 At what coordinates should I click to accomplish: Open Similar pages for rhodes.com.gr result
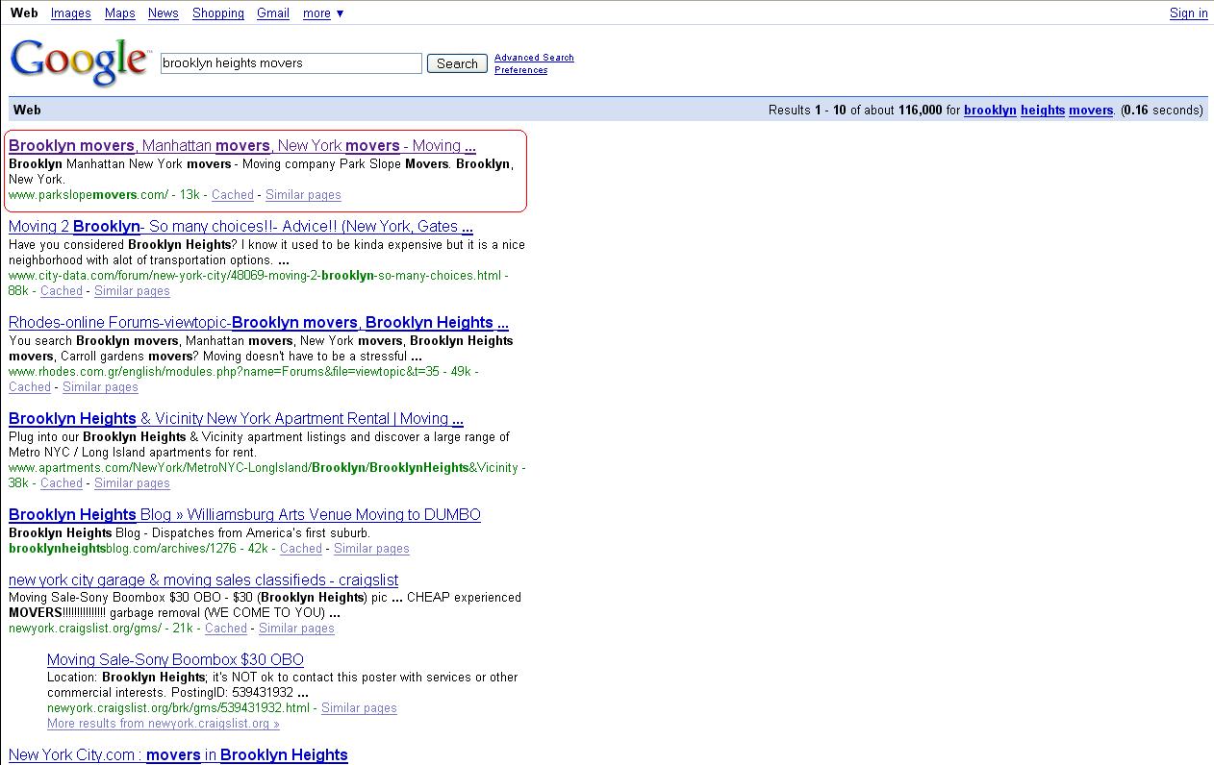[x=100, y=387]
